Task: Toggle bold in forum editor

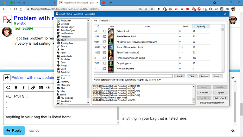Action: click(x=16, y=88)
